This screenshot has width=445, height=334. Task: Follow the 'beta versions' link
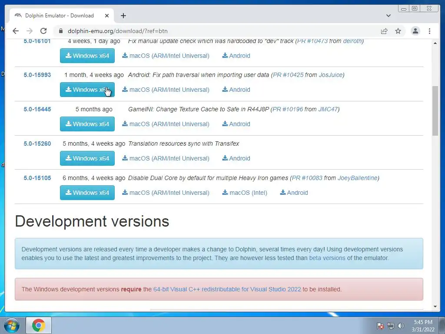click(x=327, y=258)
